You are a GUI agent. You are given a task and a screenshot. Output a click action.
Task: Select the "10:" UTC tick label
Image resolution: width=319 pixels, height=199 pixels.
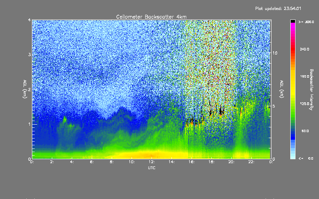click(132, 162)
